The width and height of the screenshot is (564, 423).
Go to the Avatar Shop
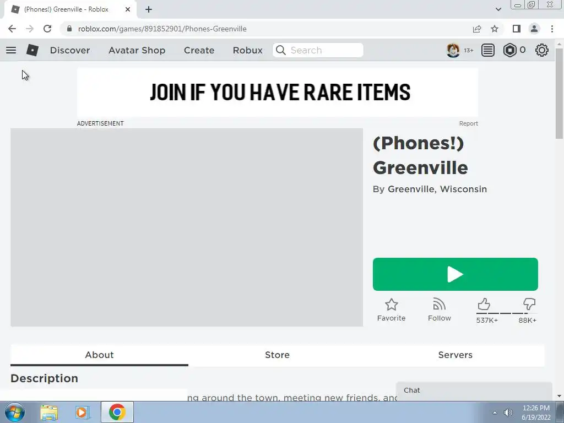pyautogui.click(x=137, y=50)
